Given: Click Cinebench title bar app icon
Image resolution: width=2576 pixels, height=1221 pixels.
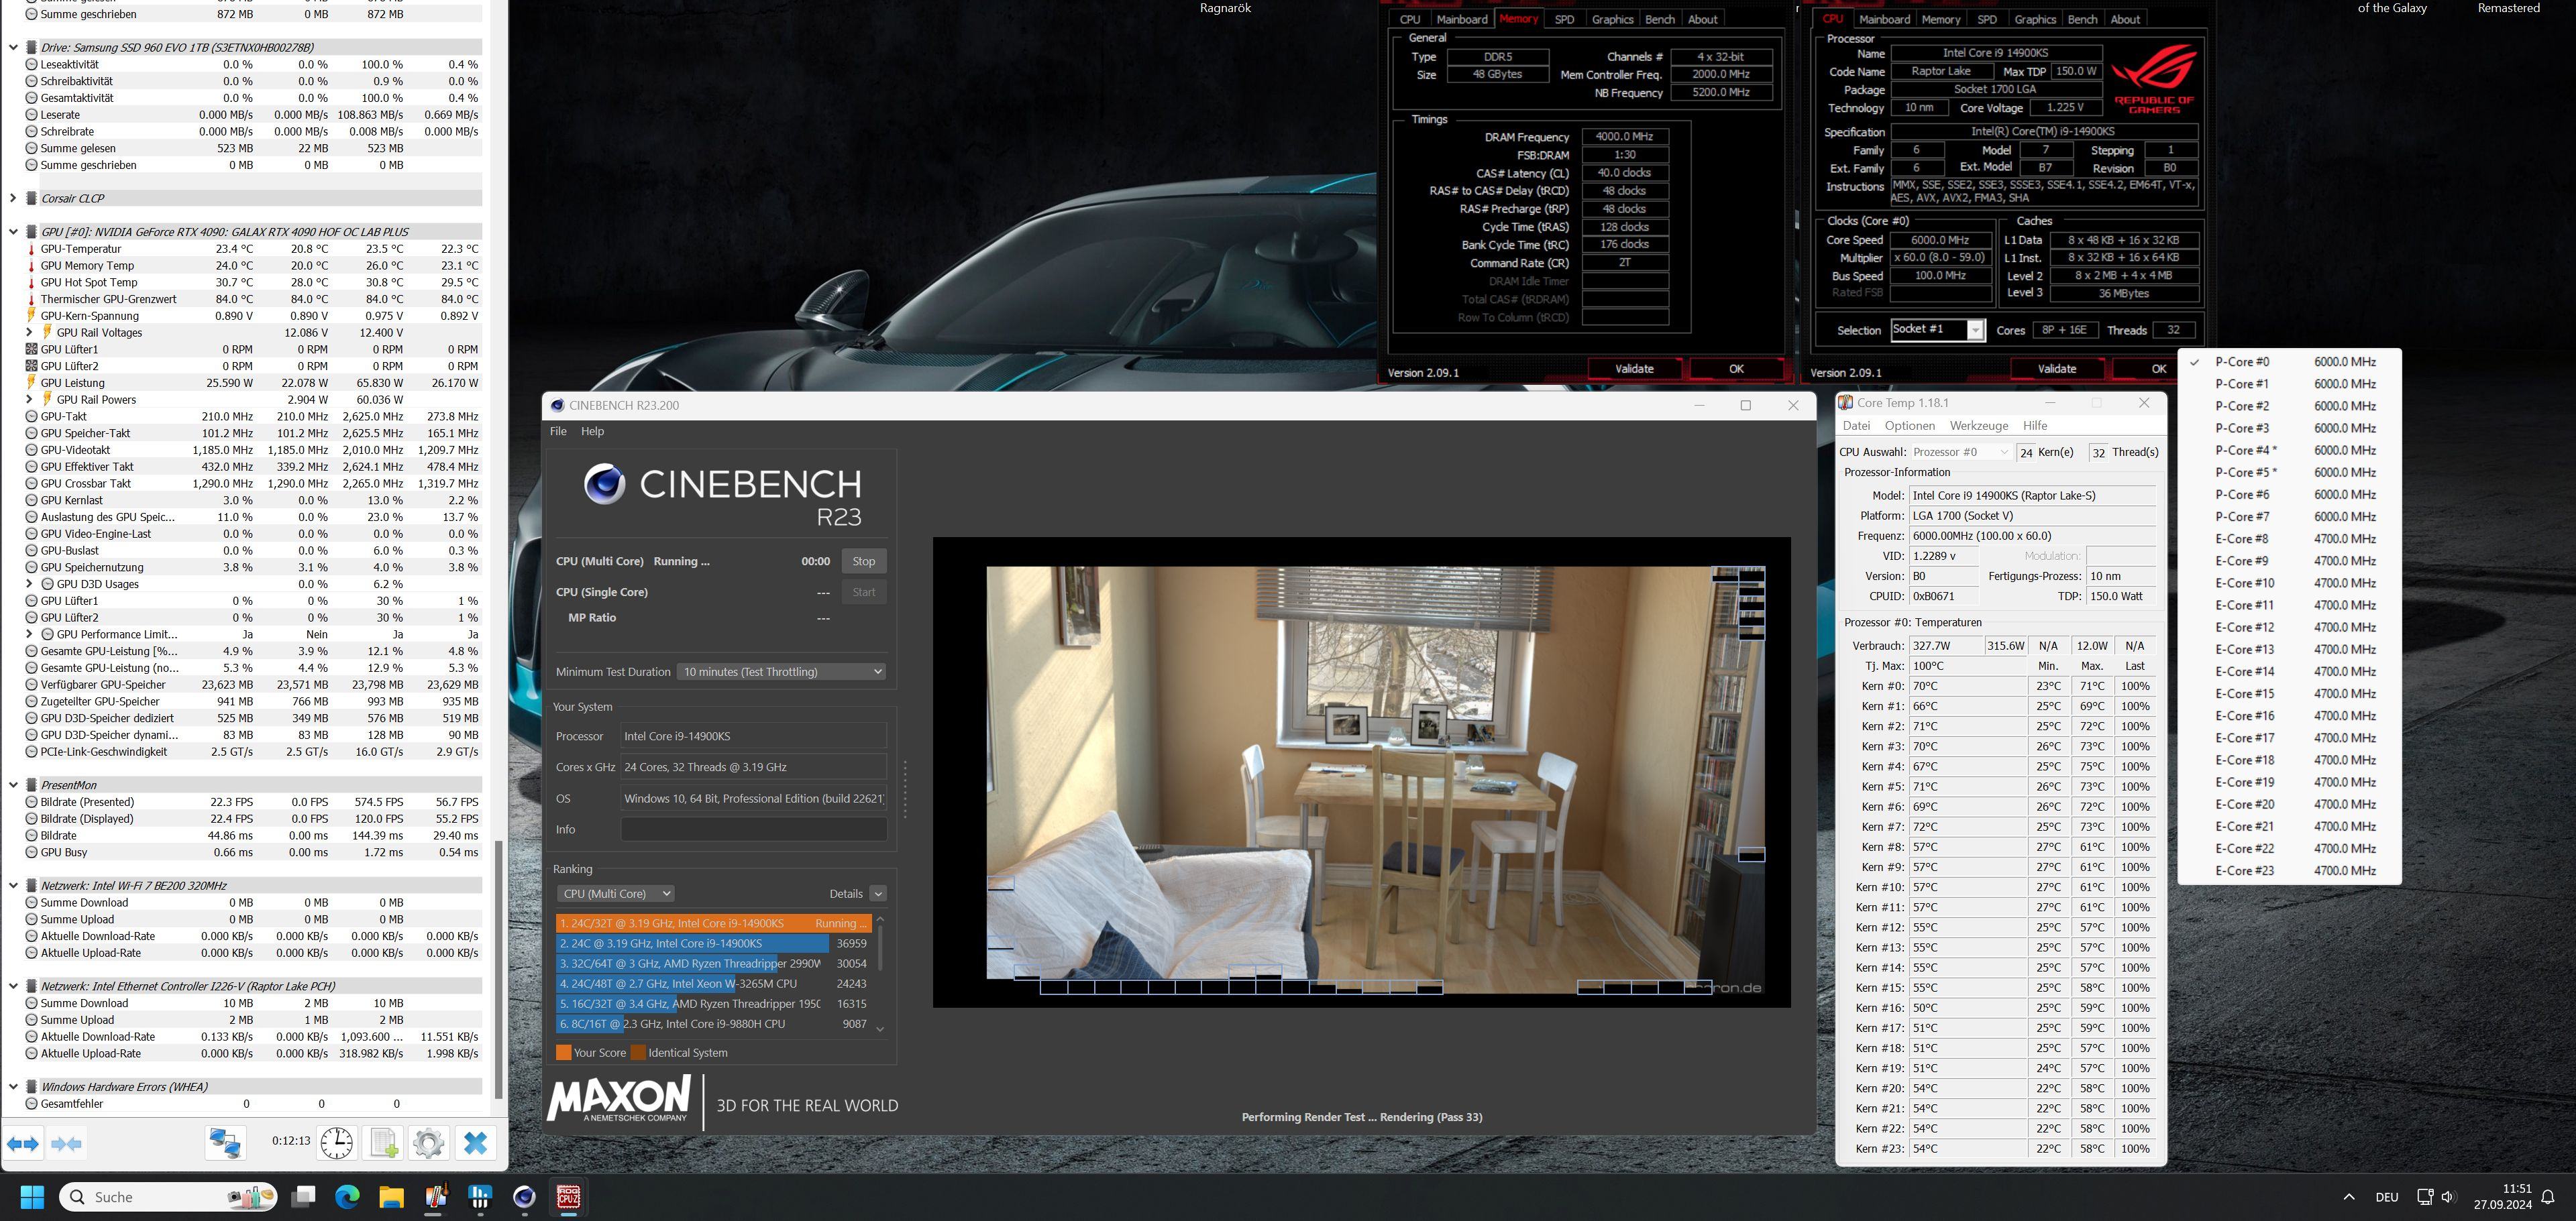Looking at the screenshot, I should 557,406.
